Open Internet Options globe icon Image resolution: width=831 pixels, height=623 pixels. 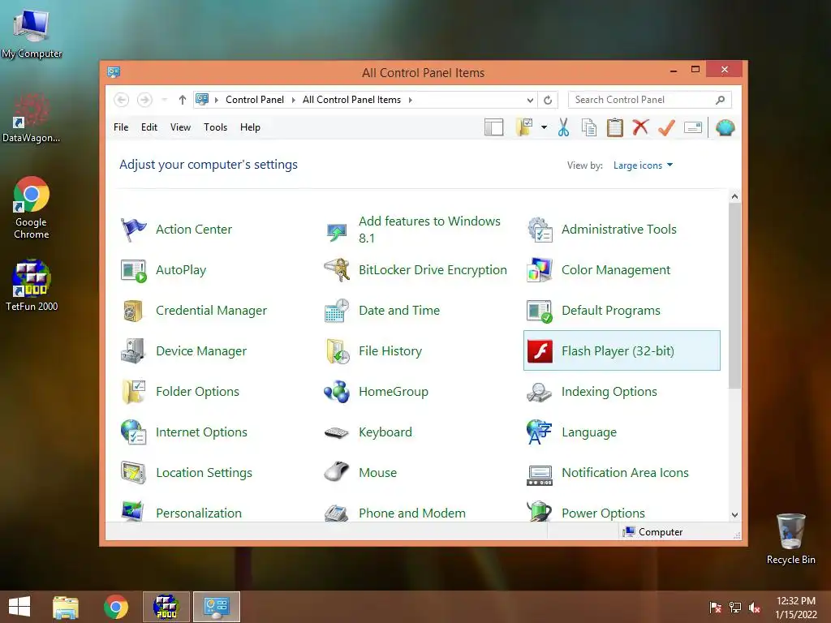pyautogui.click(x=133, y=432)
